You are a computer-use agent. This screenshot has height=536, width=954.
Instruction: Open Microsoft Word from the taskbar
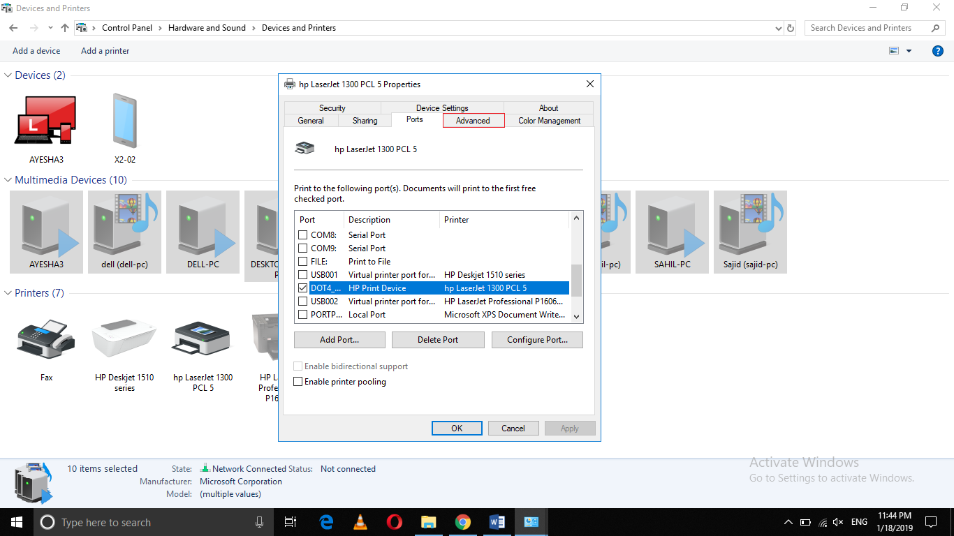(497, 521)
